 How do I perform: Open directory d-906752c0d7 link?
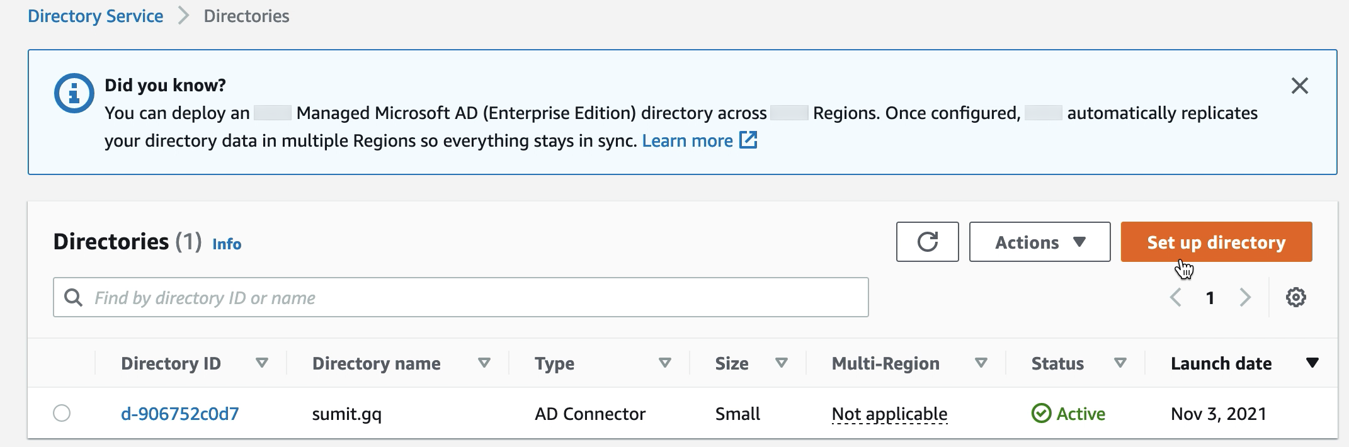coord(180,414)
